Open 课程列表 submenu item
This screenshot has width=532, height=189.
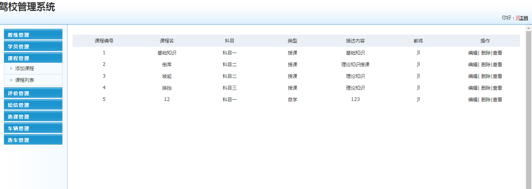coord(25,80)
